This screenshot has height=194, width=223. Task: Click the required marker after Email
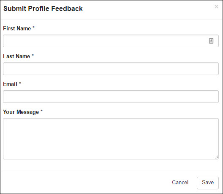click(20, 83)
